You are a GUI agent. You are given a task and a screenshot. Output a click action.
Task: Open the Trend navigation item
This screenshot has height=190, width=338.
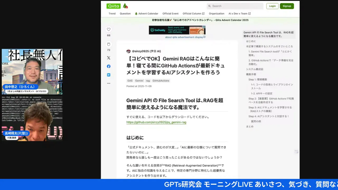tap(112, 13)
